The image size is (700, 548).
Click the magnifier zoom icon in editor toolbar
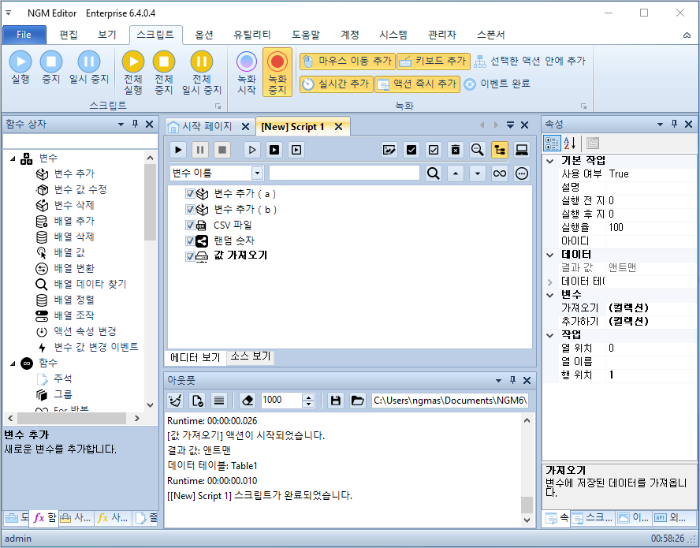tap(477, 150)
